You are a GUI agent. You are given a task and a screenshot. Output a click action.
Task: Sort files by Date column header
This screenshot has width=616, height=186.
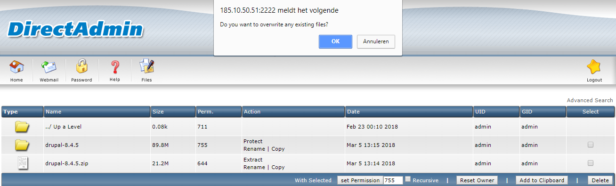pos(354,112)
